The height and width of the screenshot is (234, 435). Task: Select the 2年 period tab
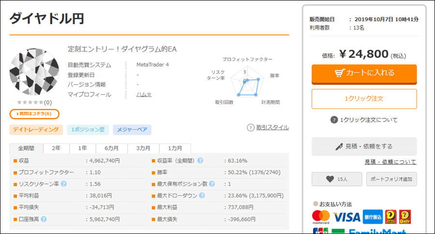click(x=57, y=148)
